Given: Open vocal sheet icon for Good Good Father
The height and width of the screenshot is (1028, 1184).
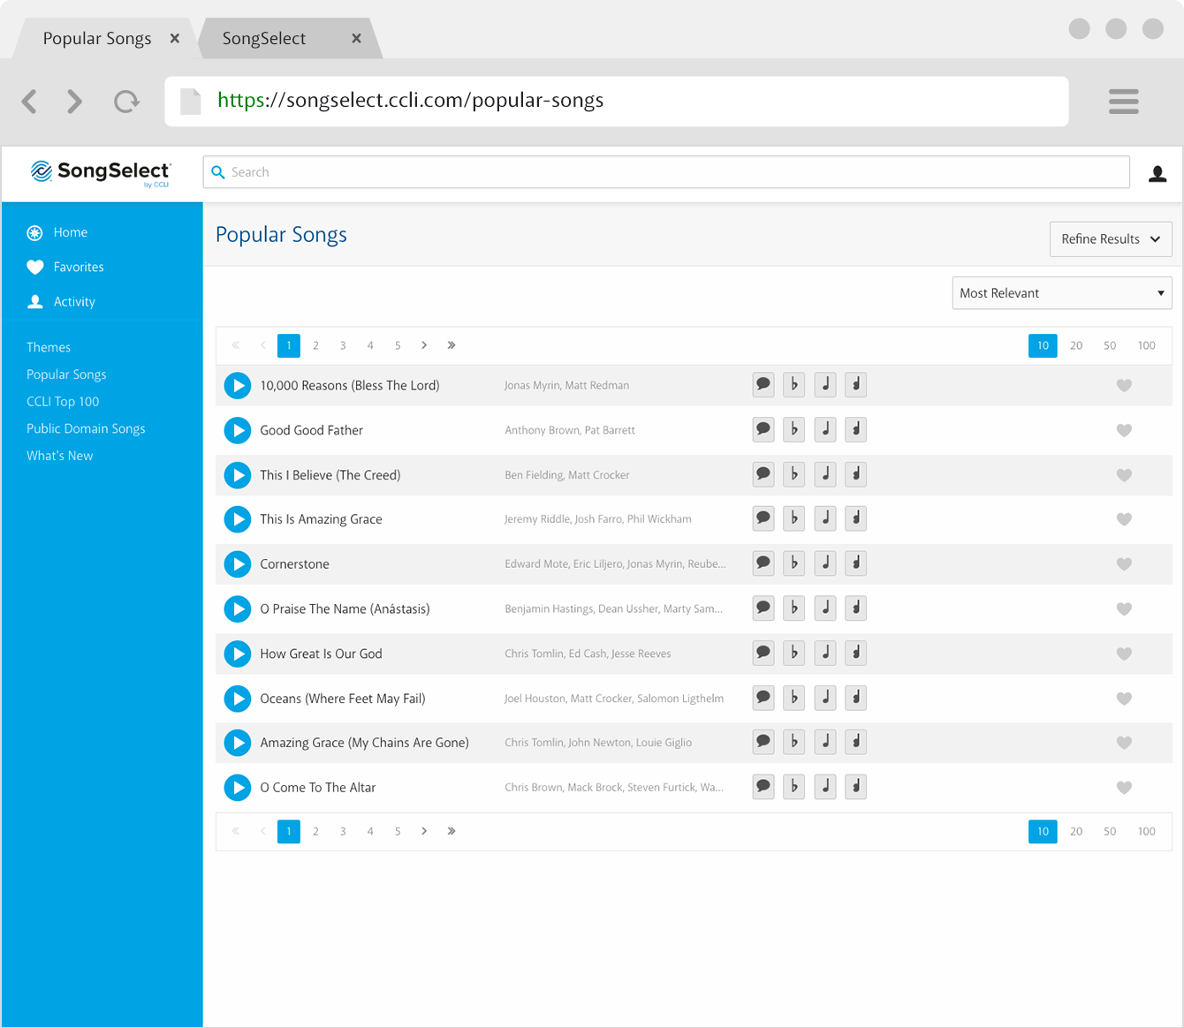Looking at the screenshot, I should point(855,430).
